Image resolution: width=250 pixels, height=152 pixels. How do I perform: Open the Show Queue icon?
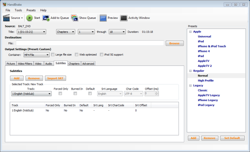tap(74, 18)
